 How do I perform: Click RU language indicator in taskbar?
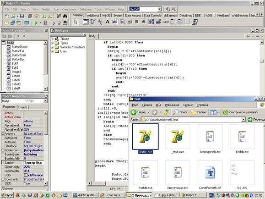tap(211, 195)
